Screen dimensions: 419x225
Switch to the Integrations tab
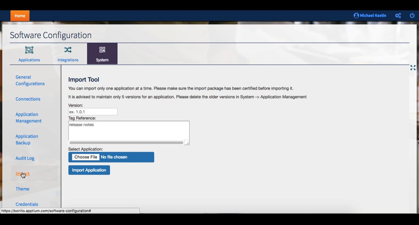tap(68, 54)
